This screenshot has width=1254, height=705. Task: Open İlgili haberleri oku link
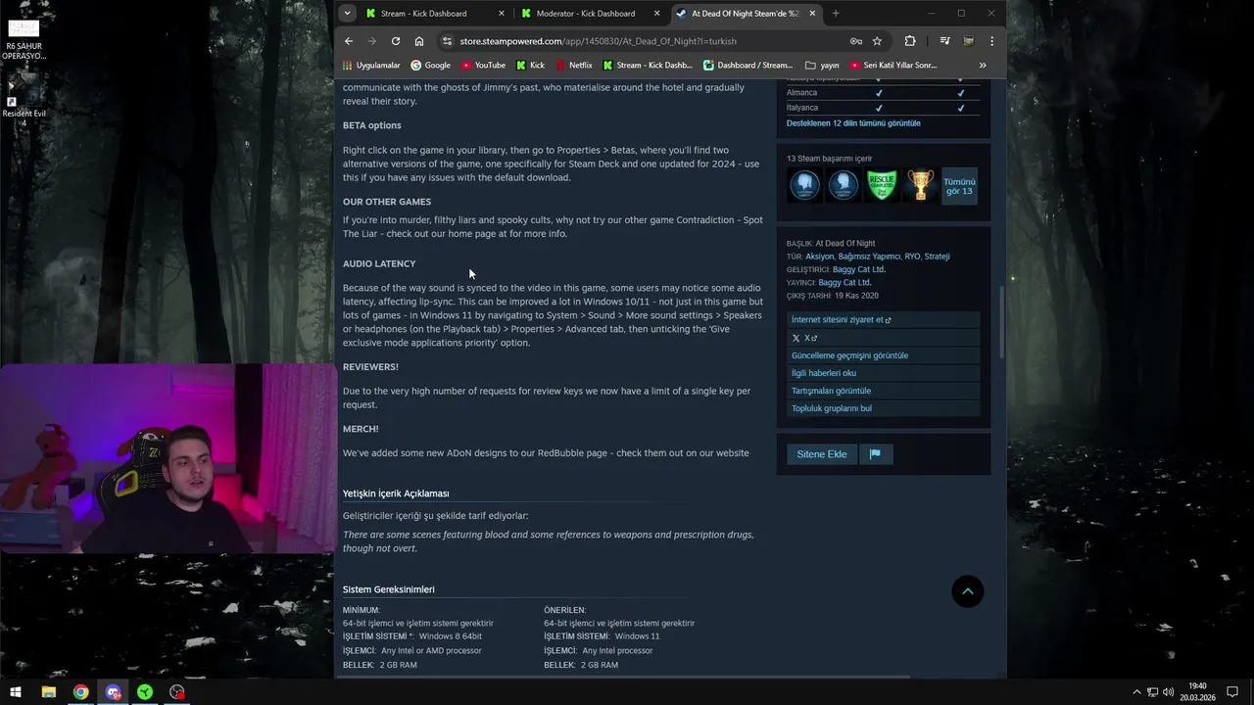point(883,373)
